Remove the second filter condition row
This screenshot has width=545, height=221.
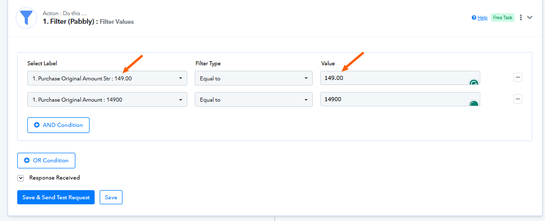[x=518, y=99]
